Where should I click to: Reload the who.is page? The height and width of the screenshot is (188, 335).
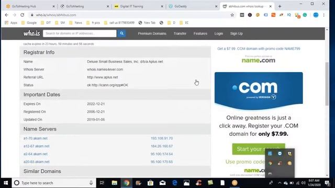coord(22,15)
